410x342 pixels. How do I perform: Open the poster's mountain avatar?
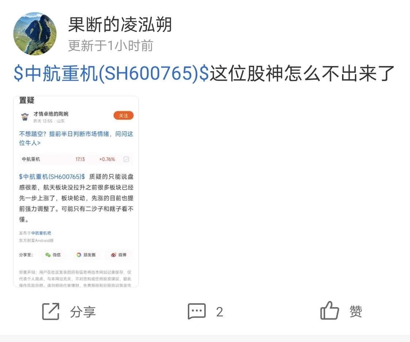[x=35, y=34]
